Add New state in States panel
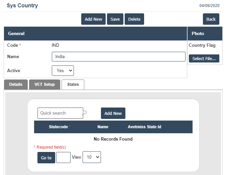 pos(113,113)
